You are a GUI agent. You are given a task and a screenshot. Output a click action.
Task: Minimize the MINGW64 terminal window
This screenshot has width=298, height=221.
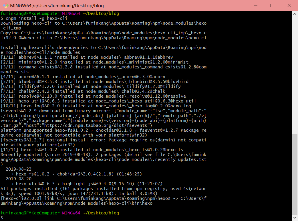(256, 5)
